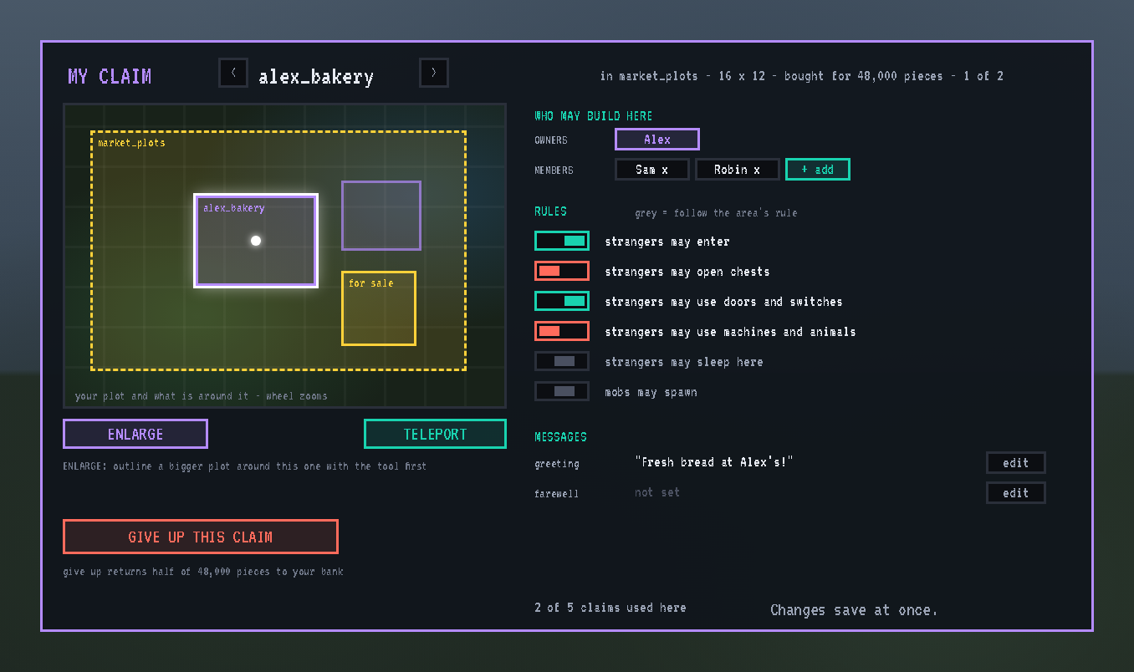Select the unlabeled purple neighbor plot on map
This screenshot has width=1134, height=672.
[x=381, y=216]
